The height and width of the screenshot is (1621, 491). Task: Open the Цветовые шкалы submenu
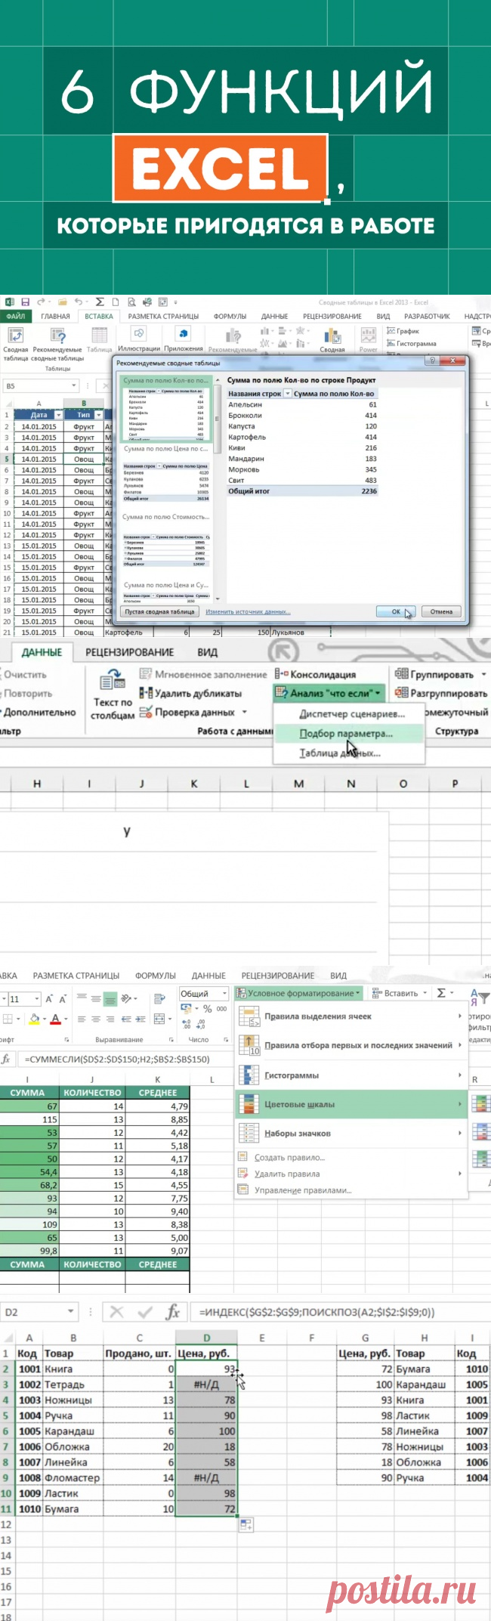click(351, 1104)
